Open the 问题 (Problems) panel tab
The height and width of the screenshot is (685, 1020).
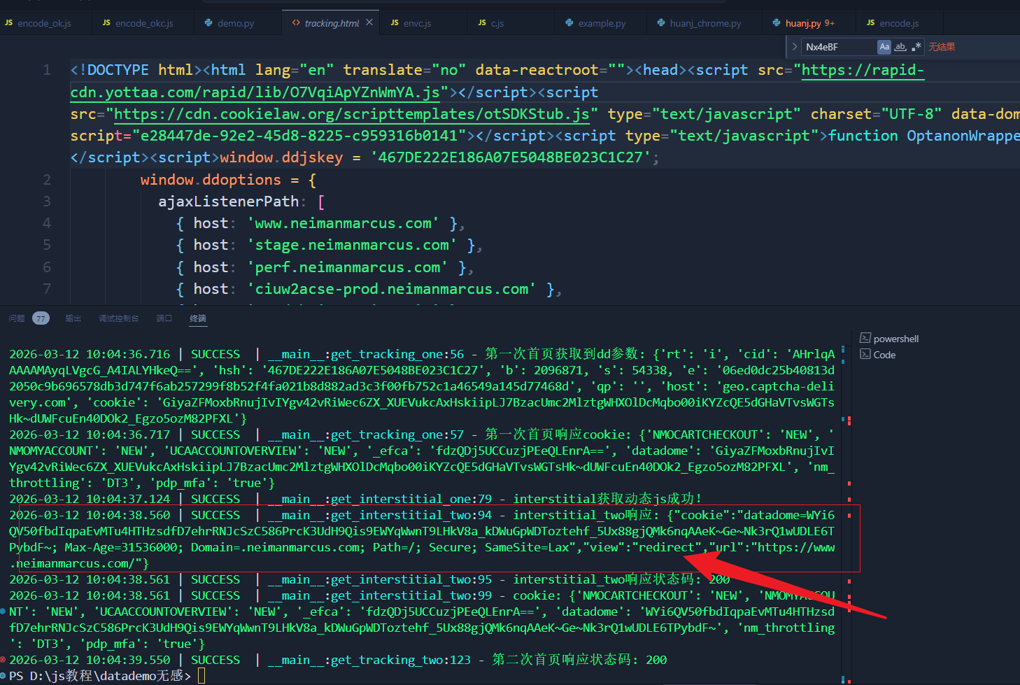(17, 318)
